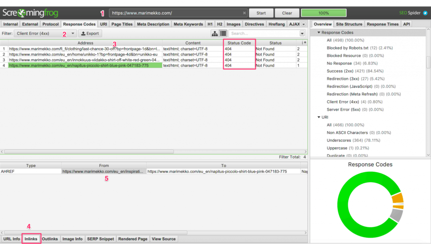Open the AJAX tab
Image resolution: width=431 pixels, height=244 pixels.
click(x=294, y=24)
